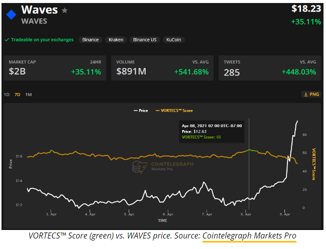Screen dimensions: 326x249
Task: Click the 8. Apr time axis marker
Action: (x=246, y=214)
